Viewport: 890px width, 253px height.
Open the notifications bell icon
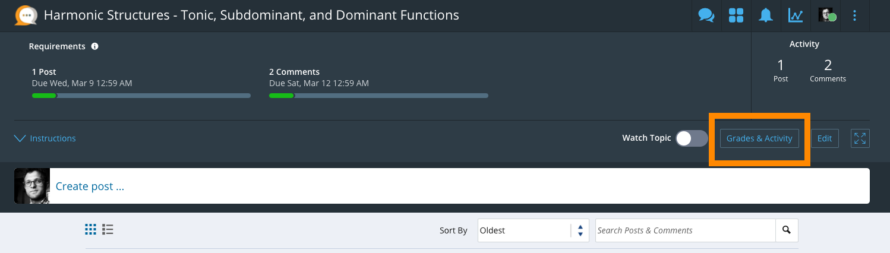point(765,15)
